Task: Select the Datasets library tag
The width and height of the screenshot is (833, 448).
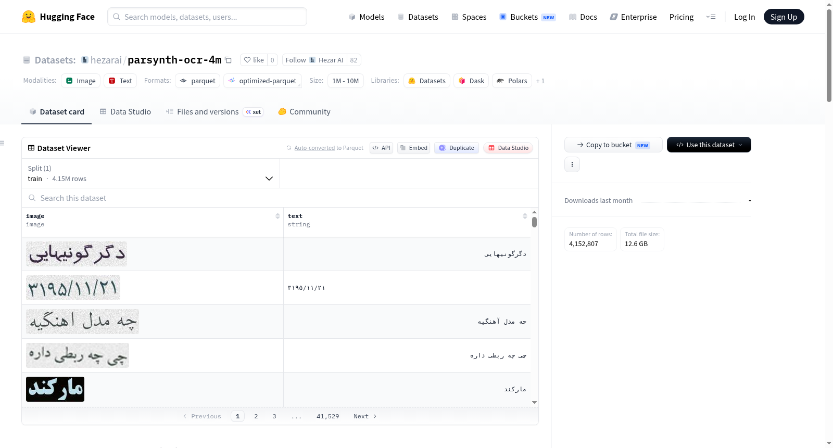Action: (x=427, y=81)
